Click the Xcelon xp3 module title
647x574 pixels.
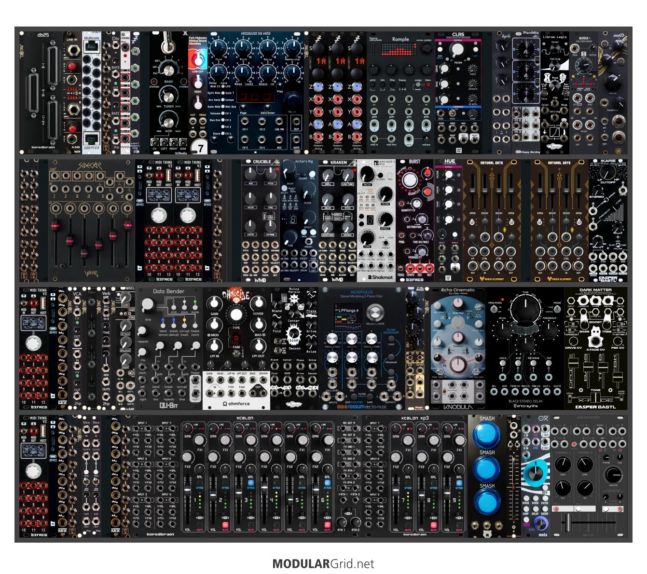[x=415, y=418]
